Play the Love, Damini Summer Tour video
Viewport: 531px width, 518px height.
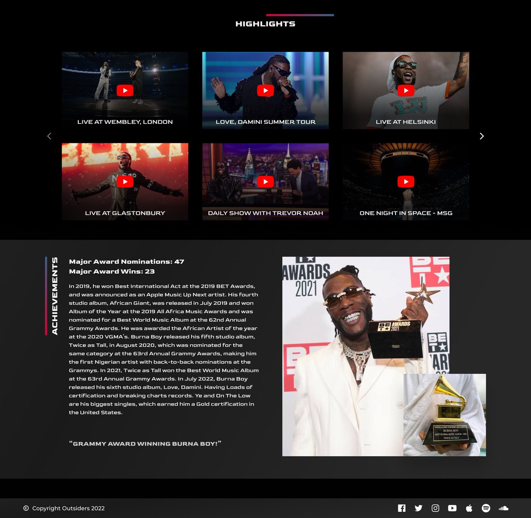tap(265, 91)
